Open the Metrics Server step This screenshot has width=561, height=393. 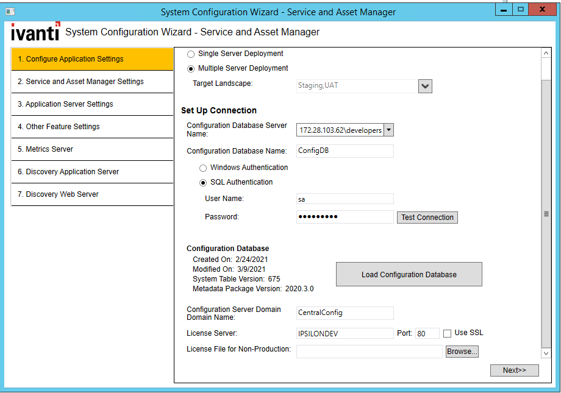(x=91, y=149)
